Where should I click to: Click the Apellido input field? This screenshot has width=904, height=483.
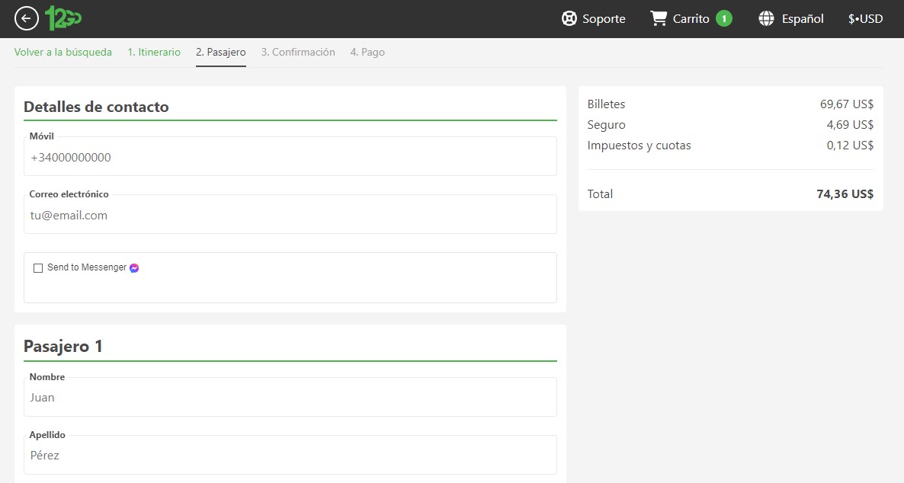pos(290,456)
